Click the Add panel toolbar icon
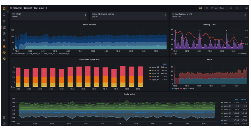This screenshot has width=251, height=130. pos(200,8)
